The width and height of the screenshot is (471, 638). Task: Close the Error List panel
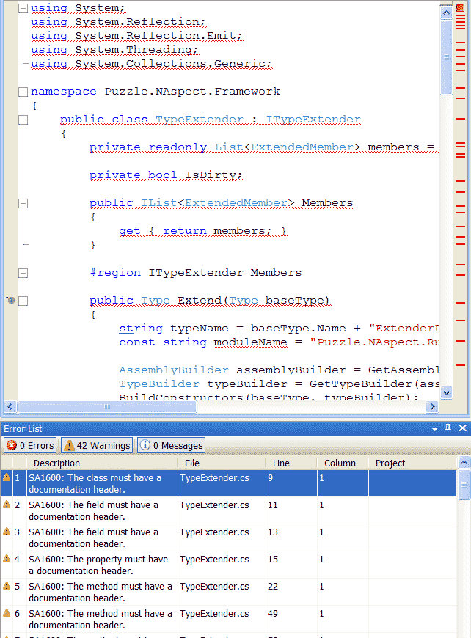(462, 428)
